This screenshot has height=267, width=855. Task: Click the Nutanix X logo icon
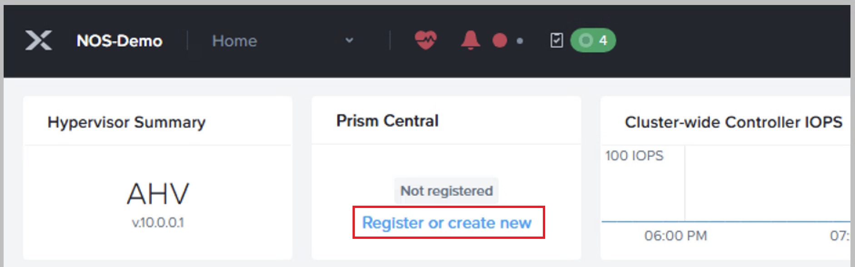point(39,40)
